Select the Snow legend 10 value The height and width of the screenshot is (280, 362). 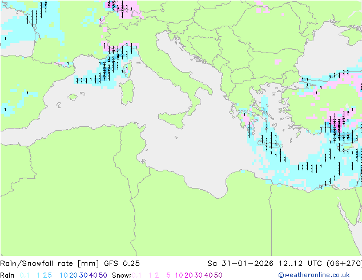(179, 275)
